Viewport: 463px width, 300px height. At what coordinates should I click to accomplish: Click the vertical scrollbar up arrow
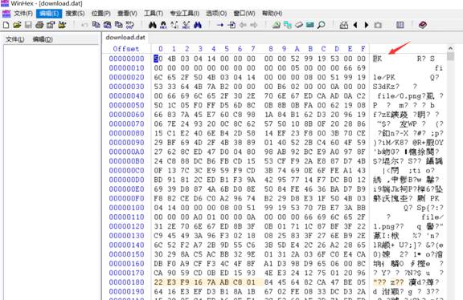[450, 48]
